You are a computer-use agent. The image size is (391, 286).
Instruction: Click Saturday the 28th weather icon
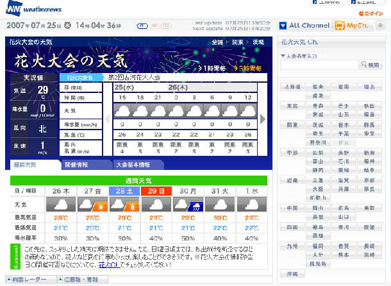tap(123, 205)
